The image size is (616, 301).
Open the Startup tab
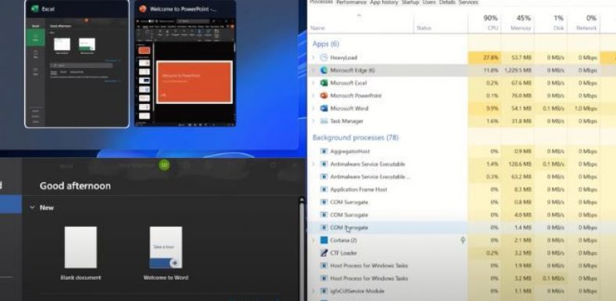pos(410,2)
